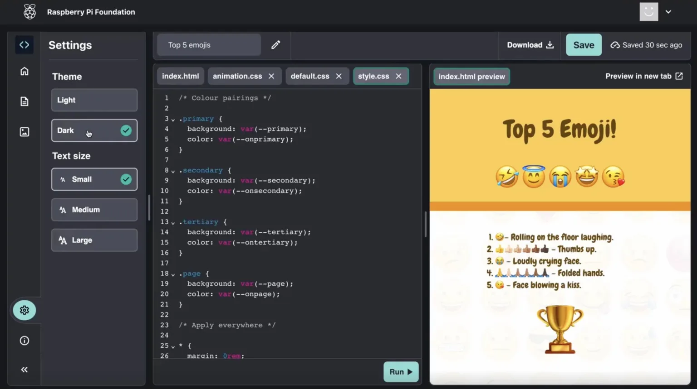Open the project files icon

coord(25,101)
